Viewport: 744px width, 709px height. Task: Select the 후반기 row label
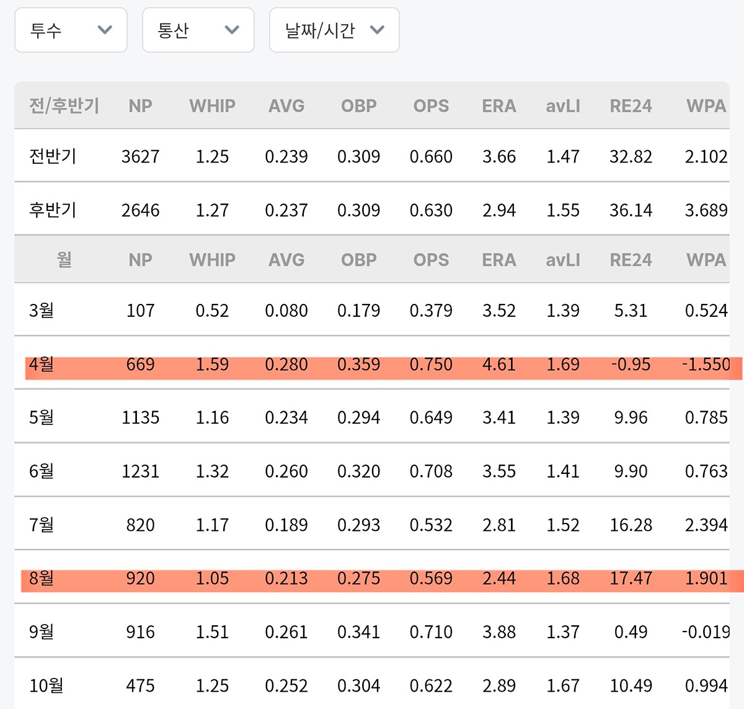(53, 210)
